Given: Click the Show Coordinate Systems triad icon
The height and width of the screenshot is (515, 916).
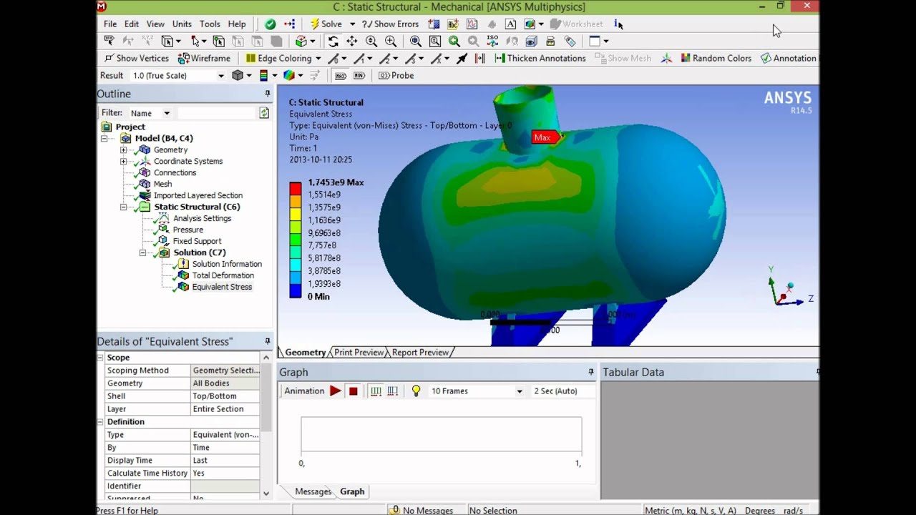Looking at the screenshot, I should pyautogui.click(x=666, y=59).
